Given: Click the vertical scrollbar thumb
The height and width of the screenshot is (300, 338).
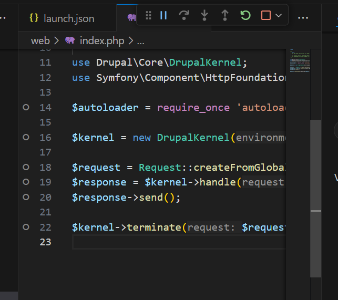Looking at the screenshot, I should [315, 198].
